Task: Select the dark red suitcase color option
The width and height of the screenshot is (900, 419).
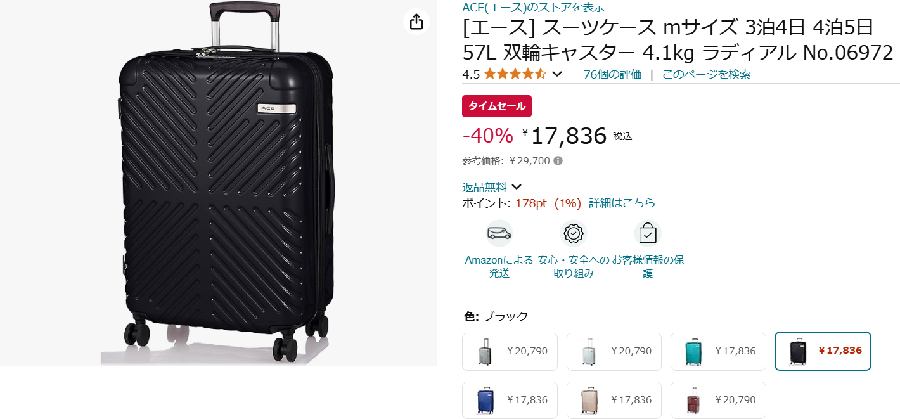Action: [718, 400]
